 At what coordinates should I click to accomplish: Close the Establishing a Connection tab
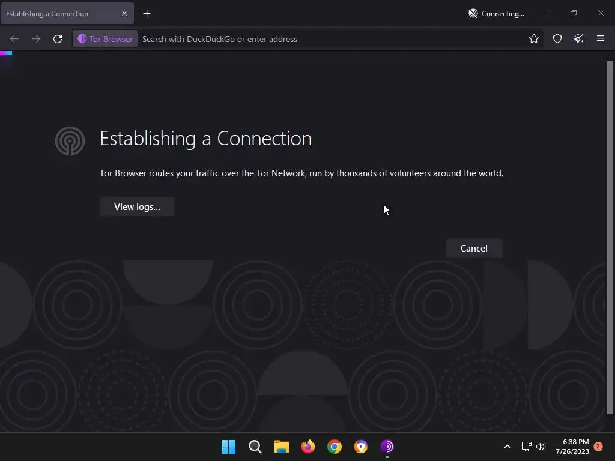click(124, 13)
